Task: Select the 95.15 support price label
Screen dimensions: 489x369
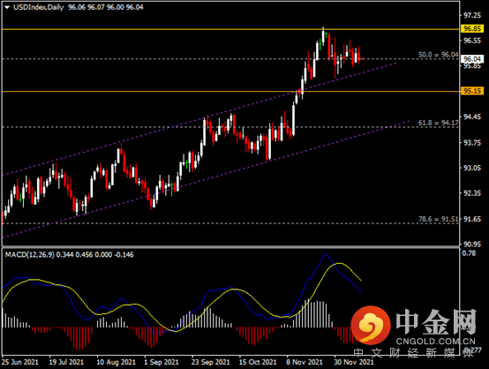Action: [472, 91]
